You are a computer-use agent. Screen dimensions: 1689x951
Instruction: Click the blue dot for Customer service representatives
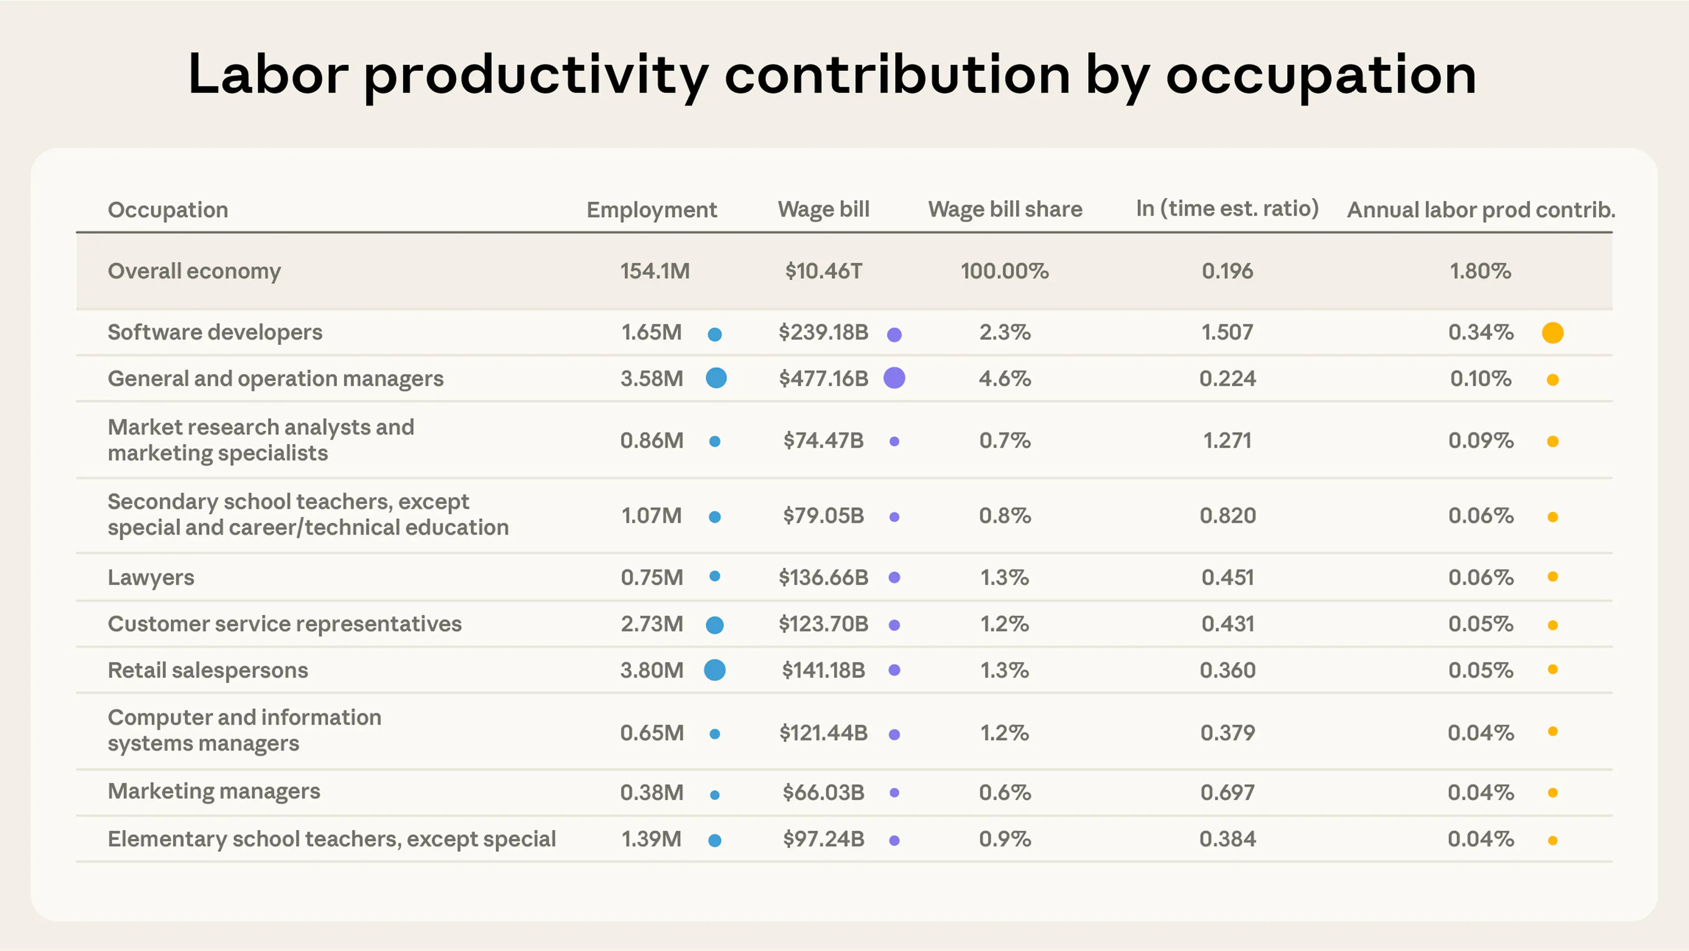715,625
